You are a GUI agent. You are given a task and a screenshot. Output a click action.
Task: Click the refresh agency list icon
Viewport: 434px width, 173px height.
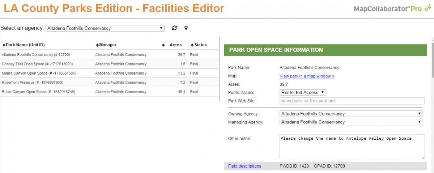coord(175,28)
